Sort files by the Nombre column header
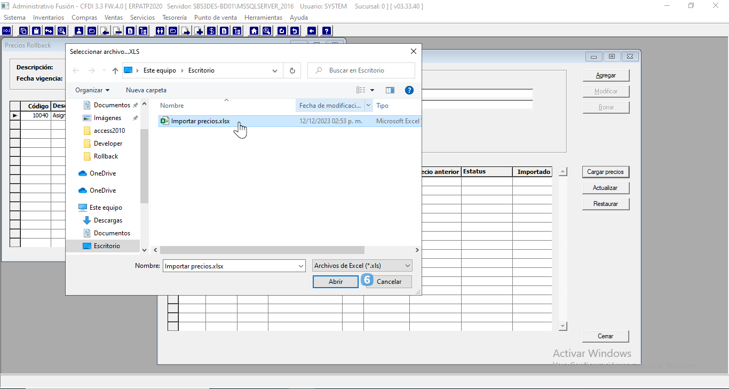Viewport: 729px width, 389px height. tap(172, 106)
